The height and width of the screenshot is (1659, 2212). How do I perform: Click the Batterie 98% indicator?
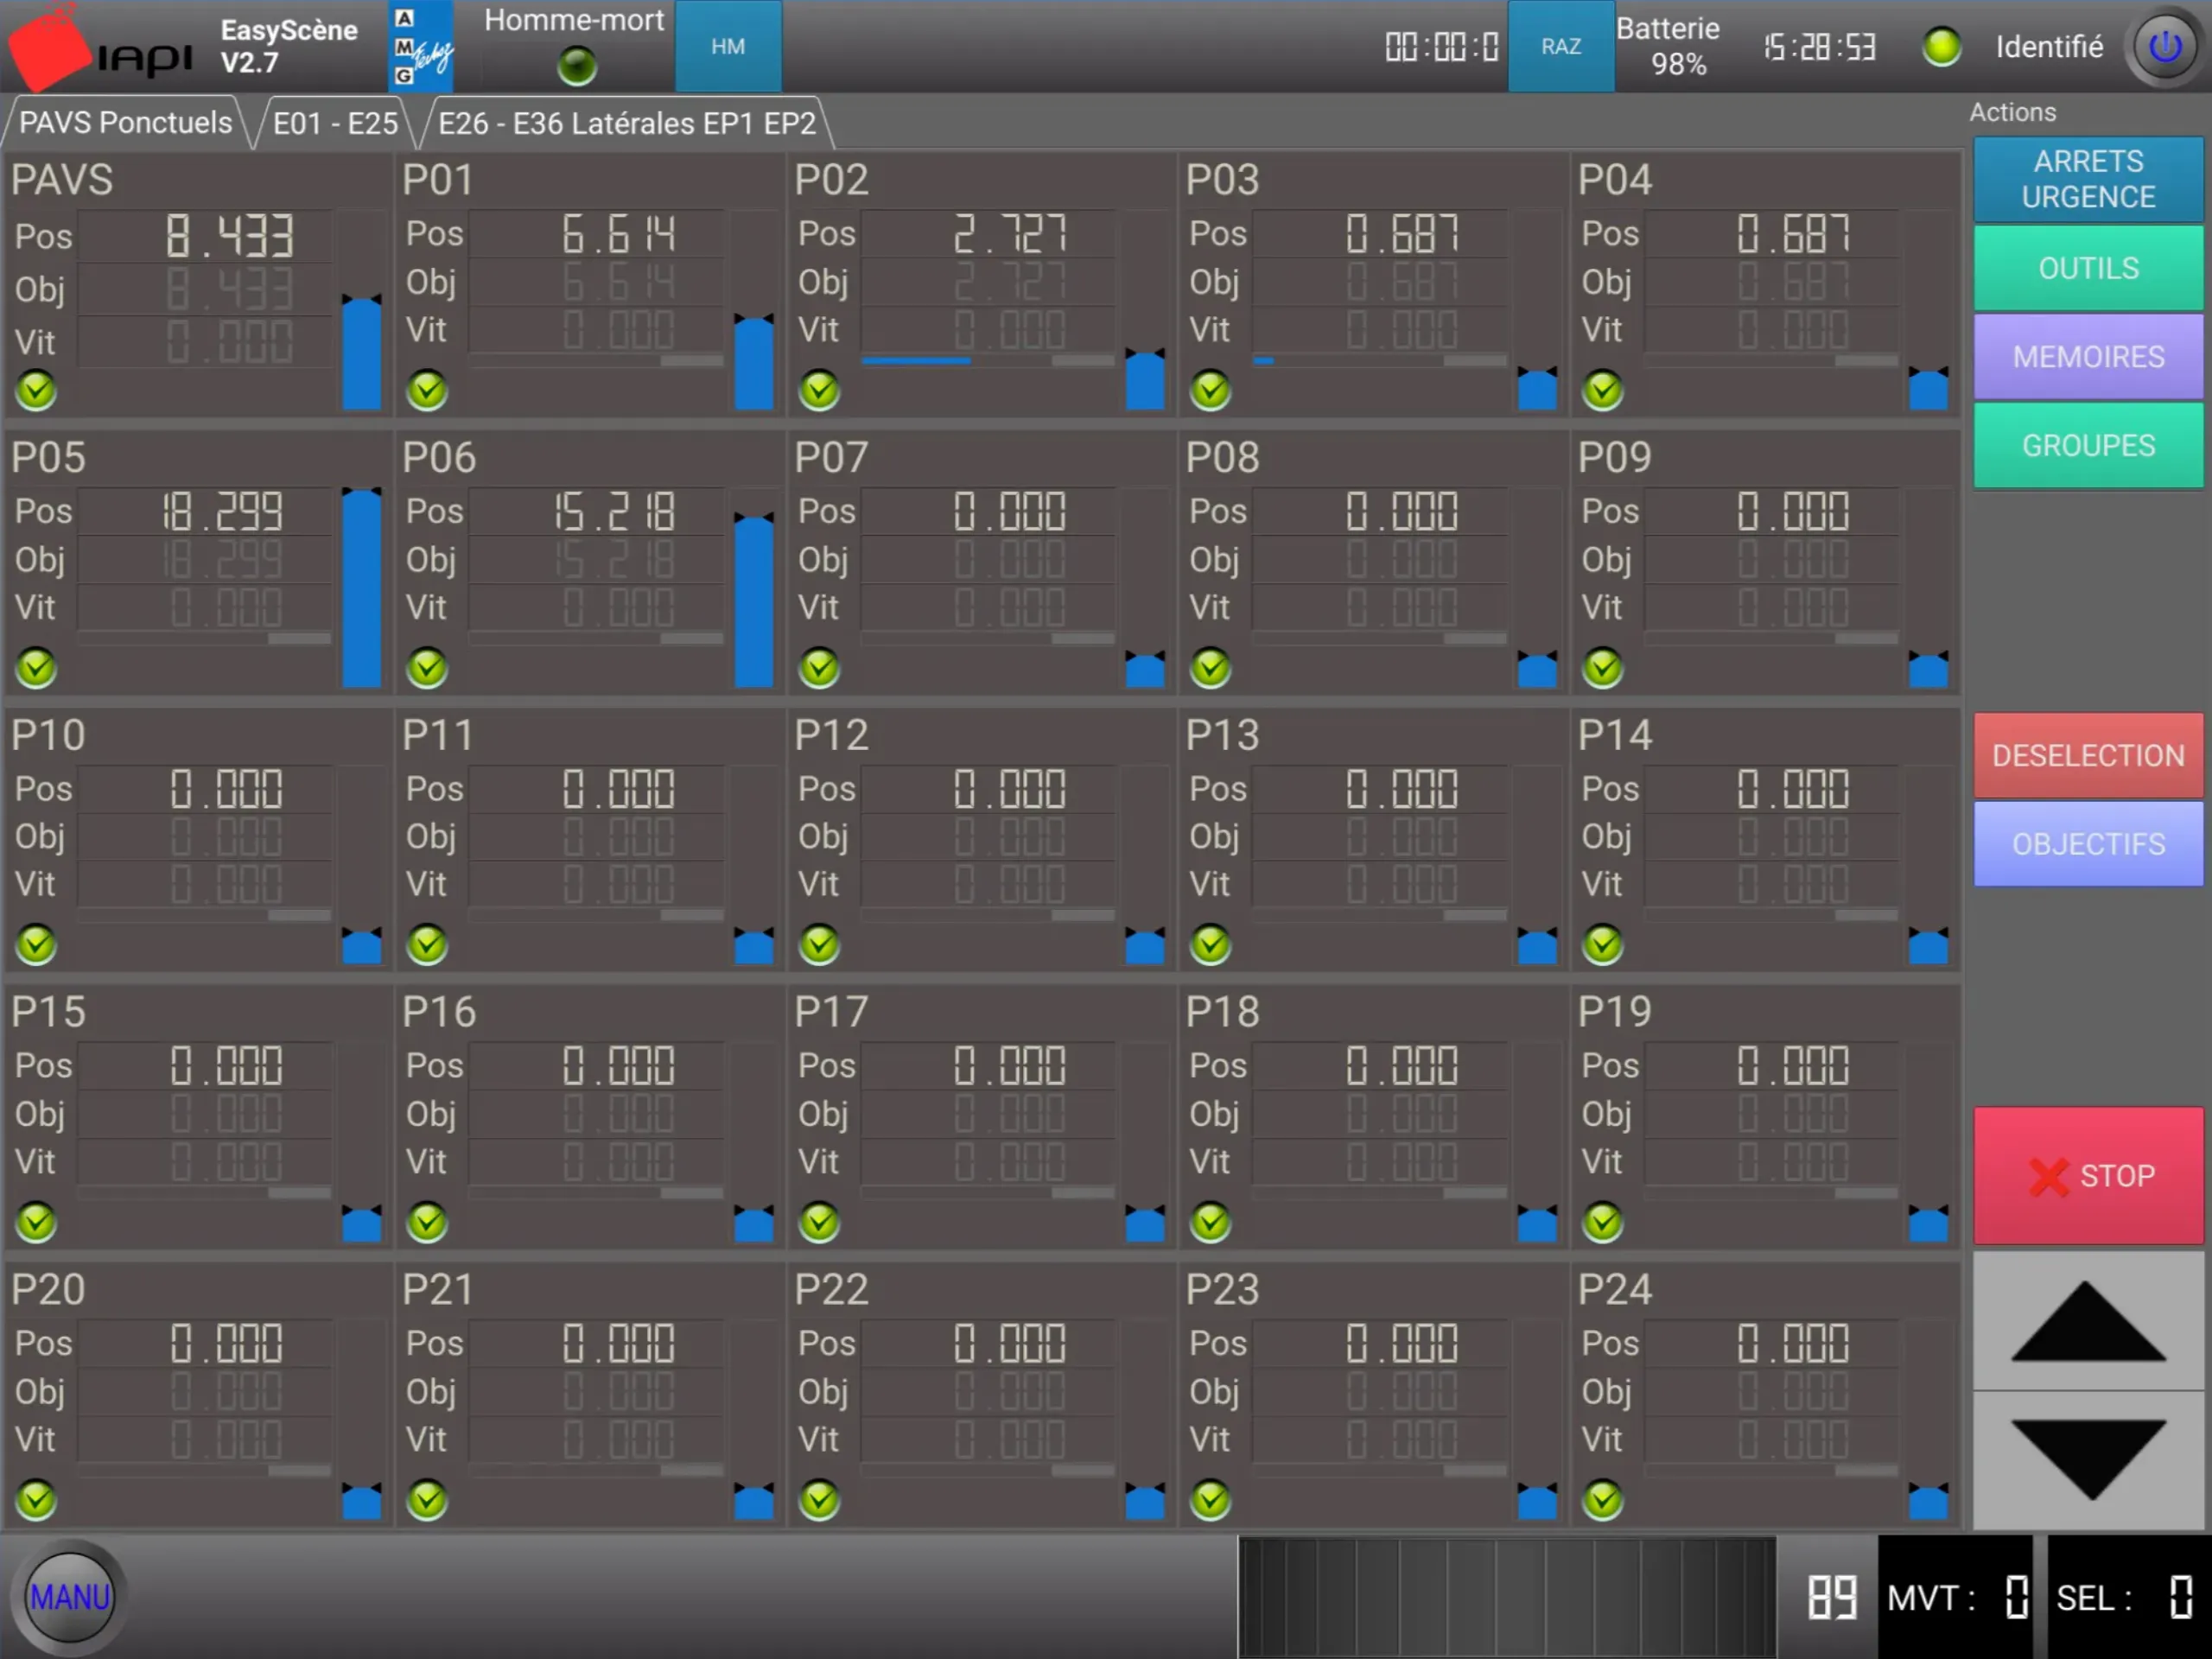1668,46
